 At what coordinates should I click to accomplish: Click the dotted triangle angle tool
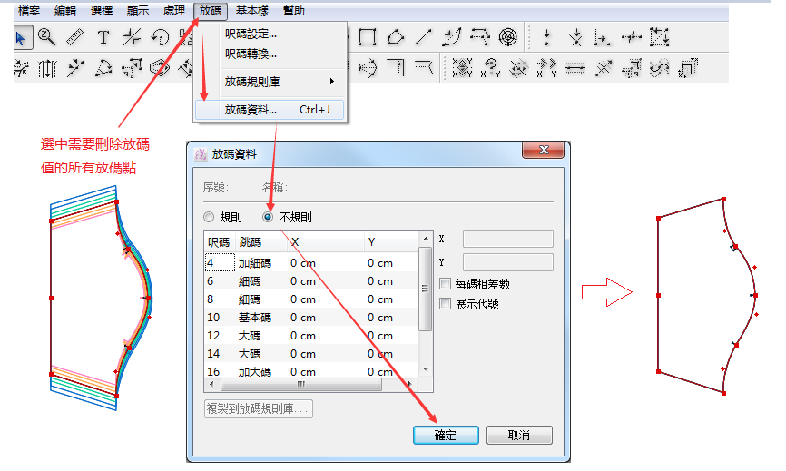click(103, 69)
